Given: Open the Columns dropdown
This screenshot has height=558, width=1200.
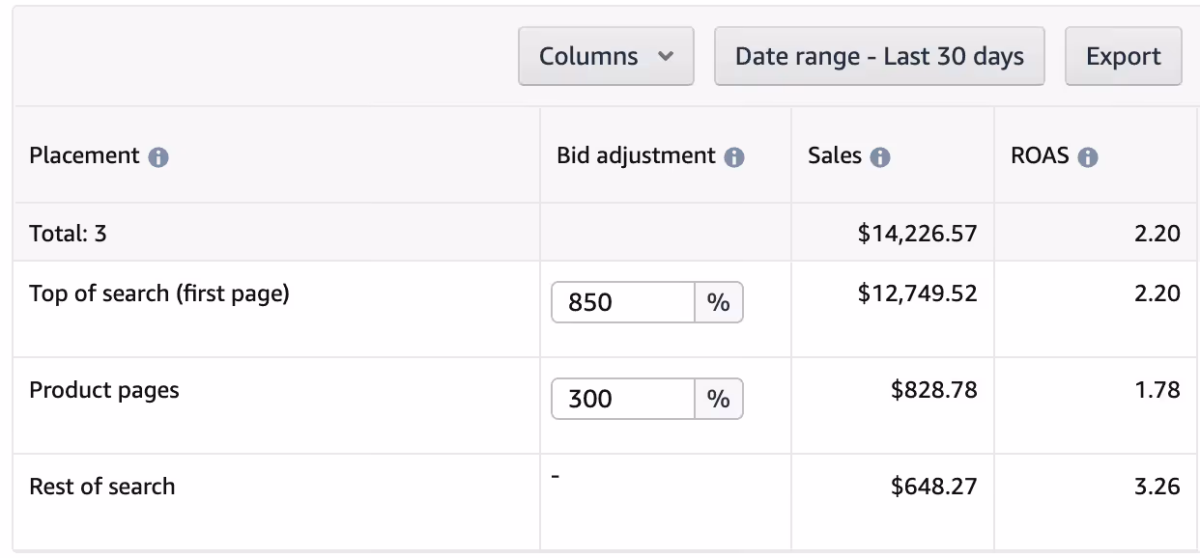Looking at the screenshot, I should coord(606,56).
